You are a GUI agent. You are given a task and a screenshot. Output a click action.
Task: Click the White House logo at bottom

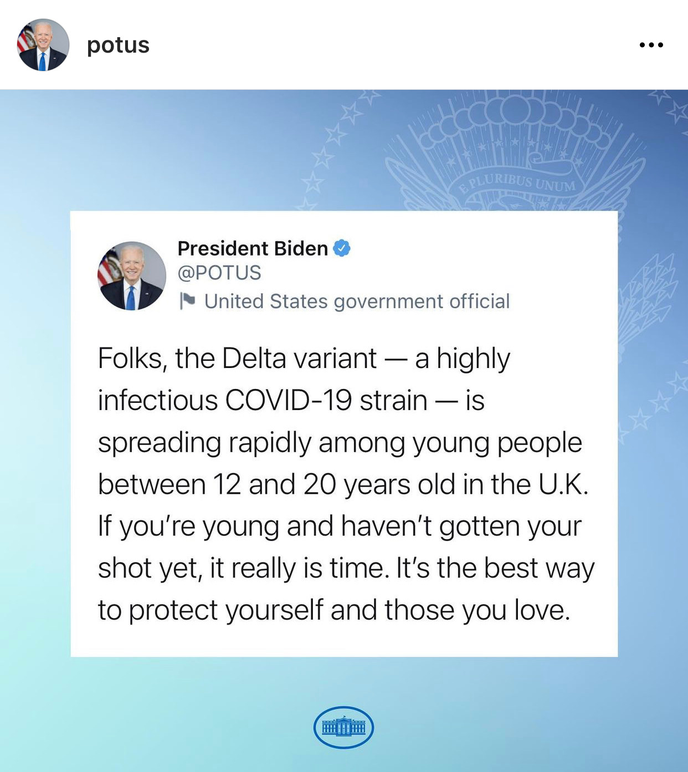pos(343,727)
